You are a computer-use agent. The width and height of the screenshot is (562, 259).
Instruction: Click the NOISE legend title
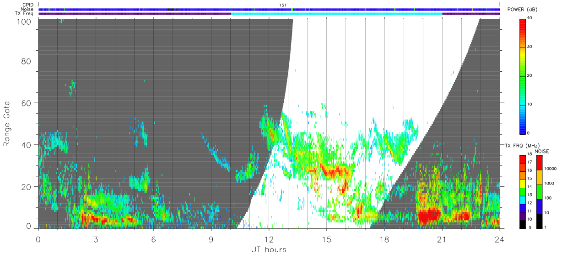[x=542, y=151]
